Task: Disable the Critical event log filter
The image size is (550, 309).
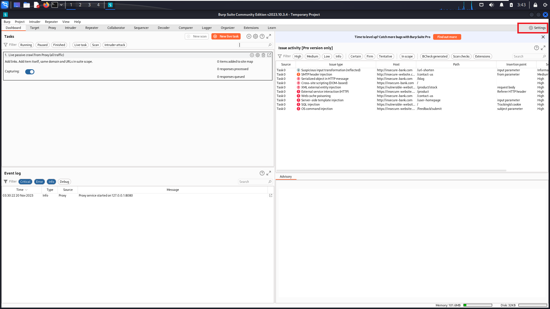Action: point(25,182)
